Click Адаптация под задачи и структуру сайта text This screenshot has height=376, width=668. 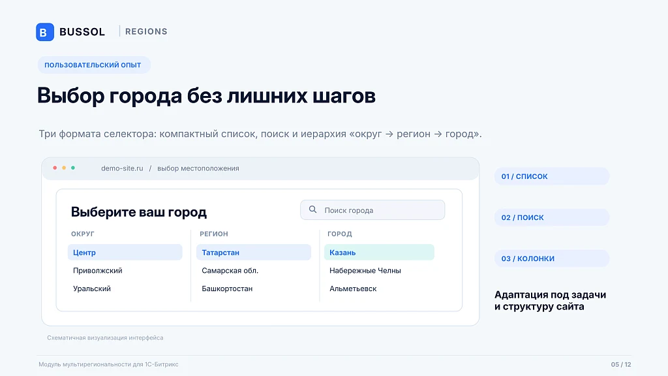tap(550, 300)
